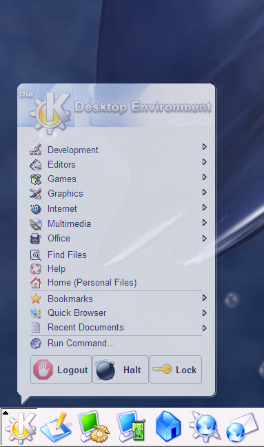Expand the Internet submenu arrow
Image resolution: width=264 pixels, height=447 pixels.
[204, 207]
